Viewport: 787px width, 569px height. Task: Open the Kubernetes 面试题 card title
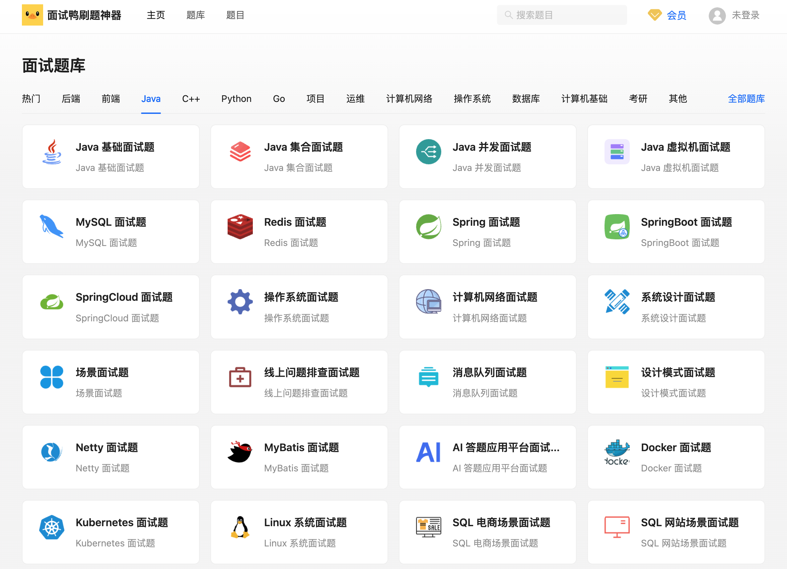coord(122,522)
